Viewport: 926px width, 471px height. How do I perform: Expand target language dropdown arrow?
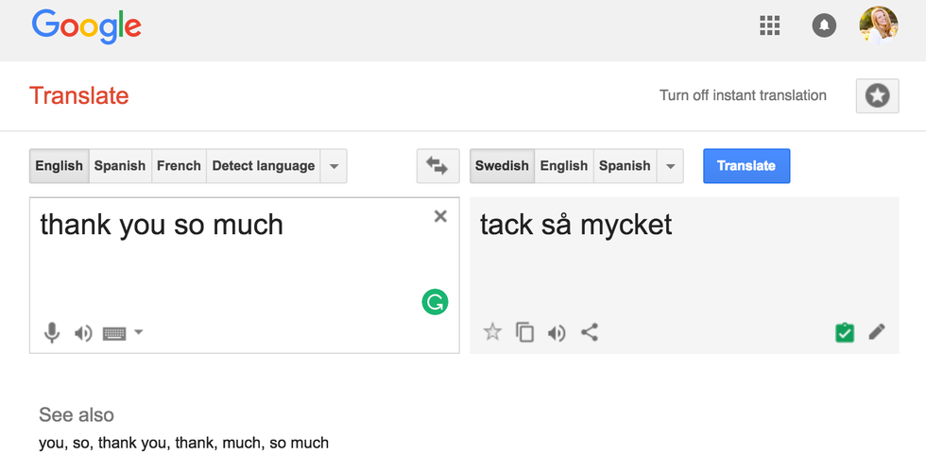coord(670,166)
